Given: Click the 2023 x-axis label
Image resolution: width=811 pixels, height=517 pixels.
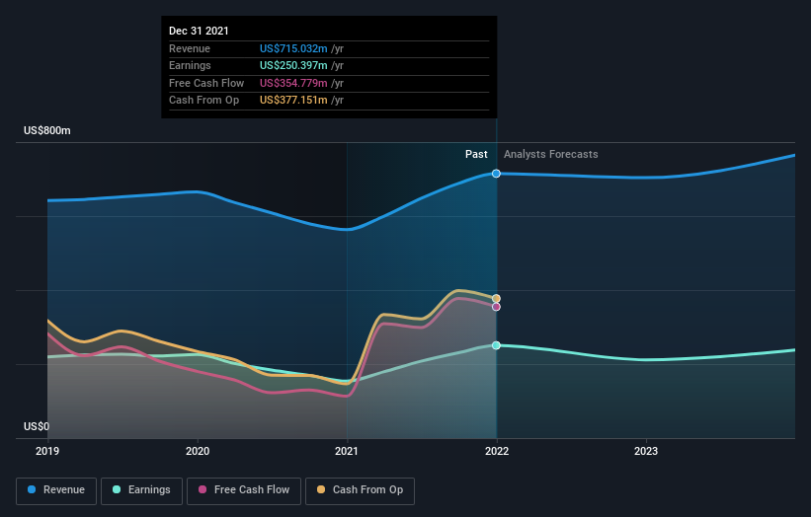Looking at the screenshot, I should (646, 452).
